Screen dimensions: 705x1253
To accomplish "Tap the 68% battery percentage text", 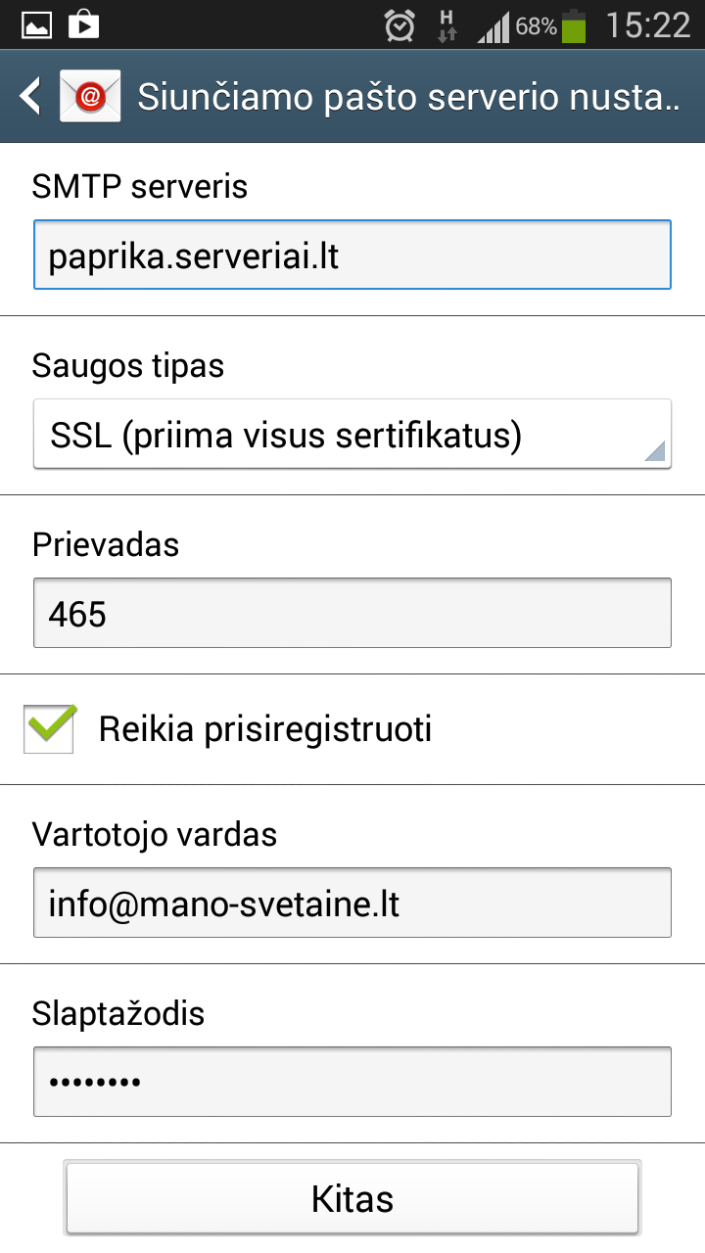I will pos(537,26).
